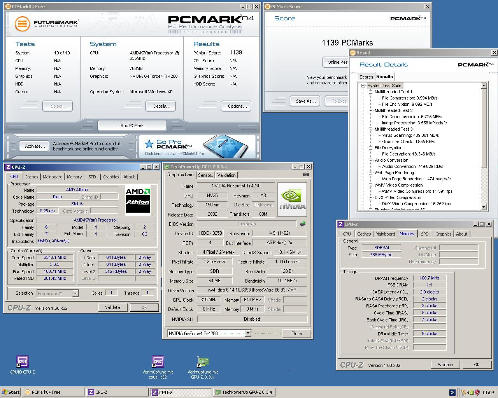Viewport: 498px width, 398px height.
Task: Click the Details... button in PCMark04
Action: point(161,106)
